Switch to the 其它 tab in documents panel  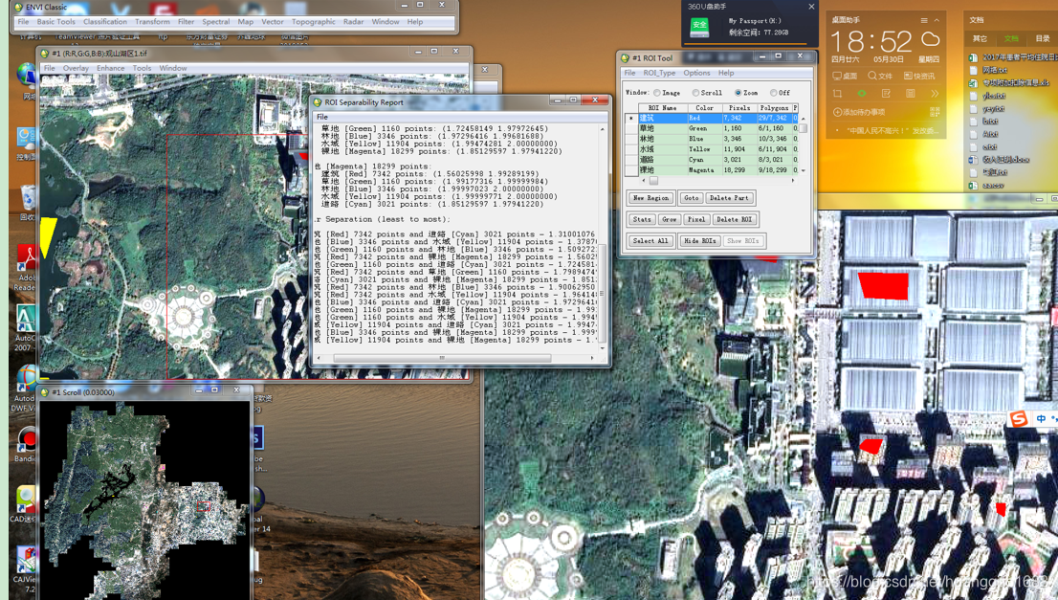(x=980, y=38)
